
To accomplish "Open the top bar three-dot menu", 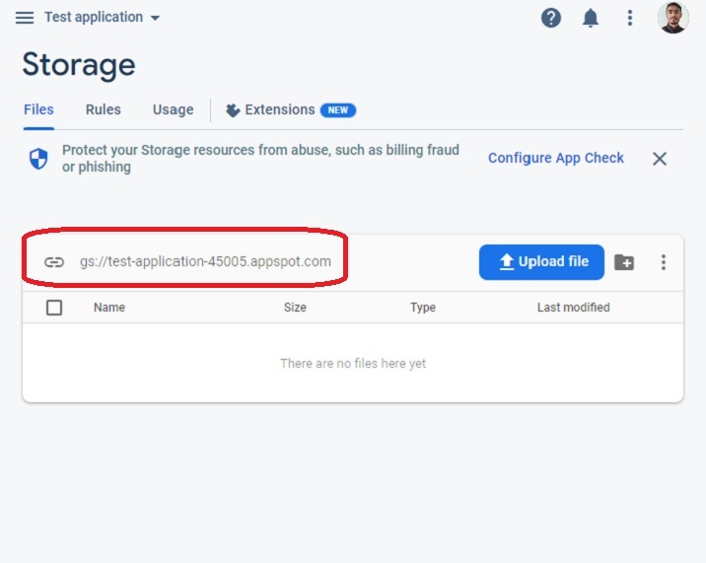I will [x=630, y=18].
